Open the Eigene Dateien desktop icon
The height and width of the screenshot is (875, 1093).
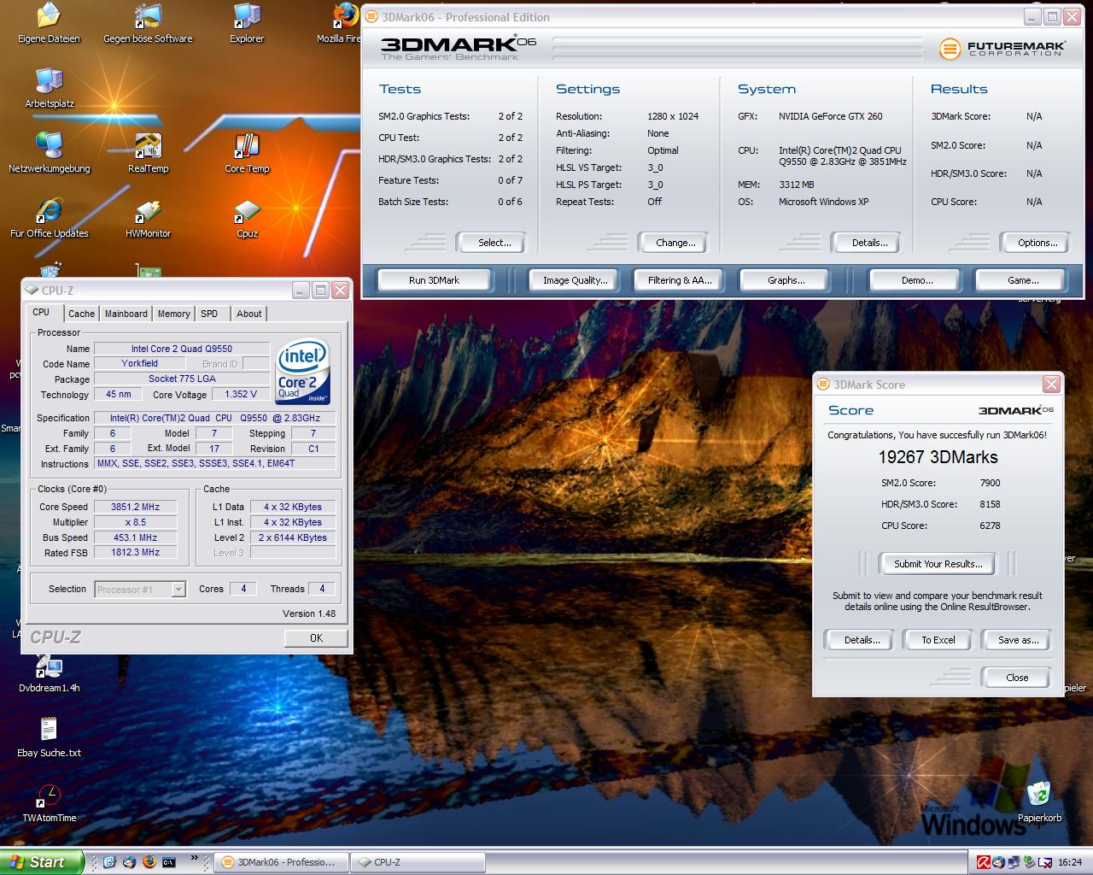coord(49,24)
